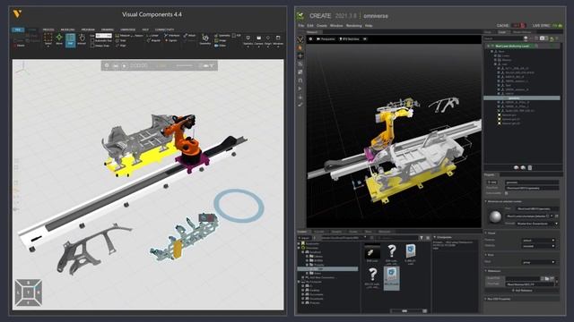Toggle the Instanceable checkbox in Property panel
Viewport: 574px width, 322px height.
coord(506,193)
